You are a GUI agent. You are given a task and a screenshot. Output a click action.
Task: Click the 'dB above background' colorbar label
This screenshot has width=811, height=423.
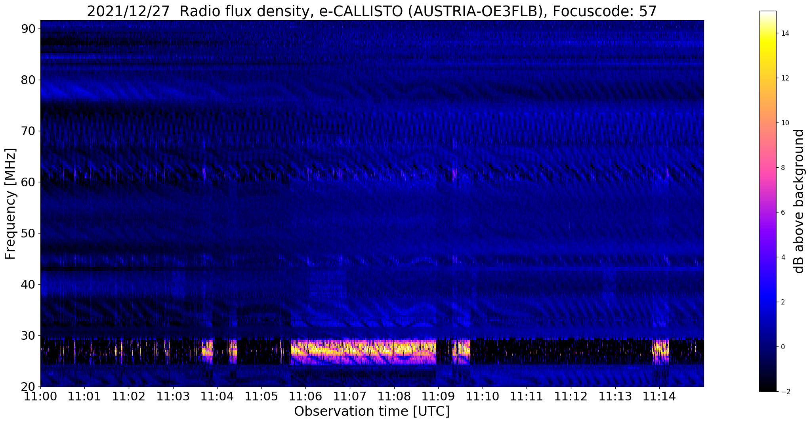pos(799,201)
